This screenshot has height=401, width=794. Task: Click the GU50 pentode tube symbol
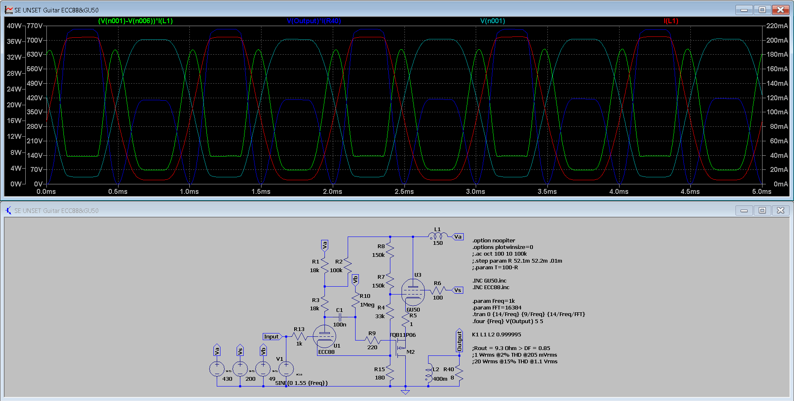tap(413, 292)
